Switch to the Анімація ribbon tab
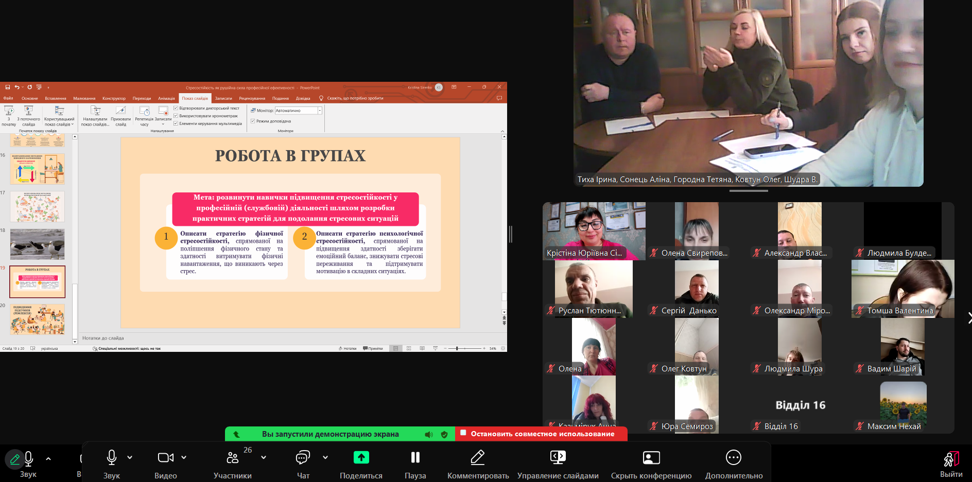This screenshot has height=482, width=972. tap(166, 98)
